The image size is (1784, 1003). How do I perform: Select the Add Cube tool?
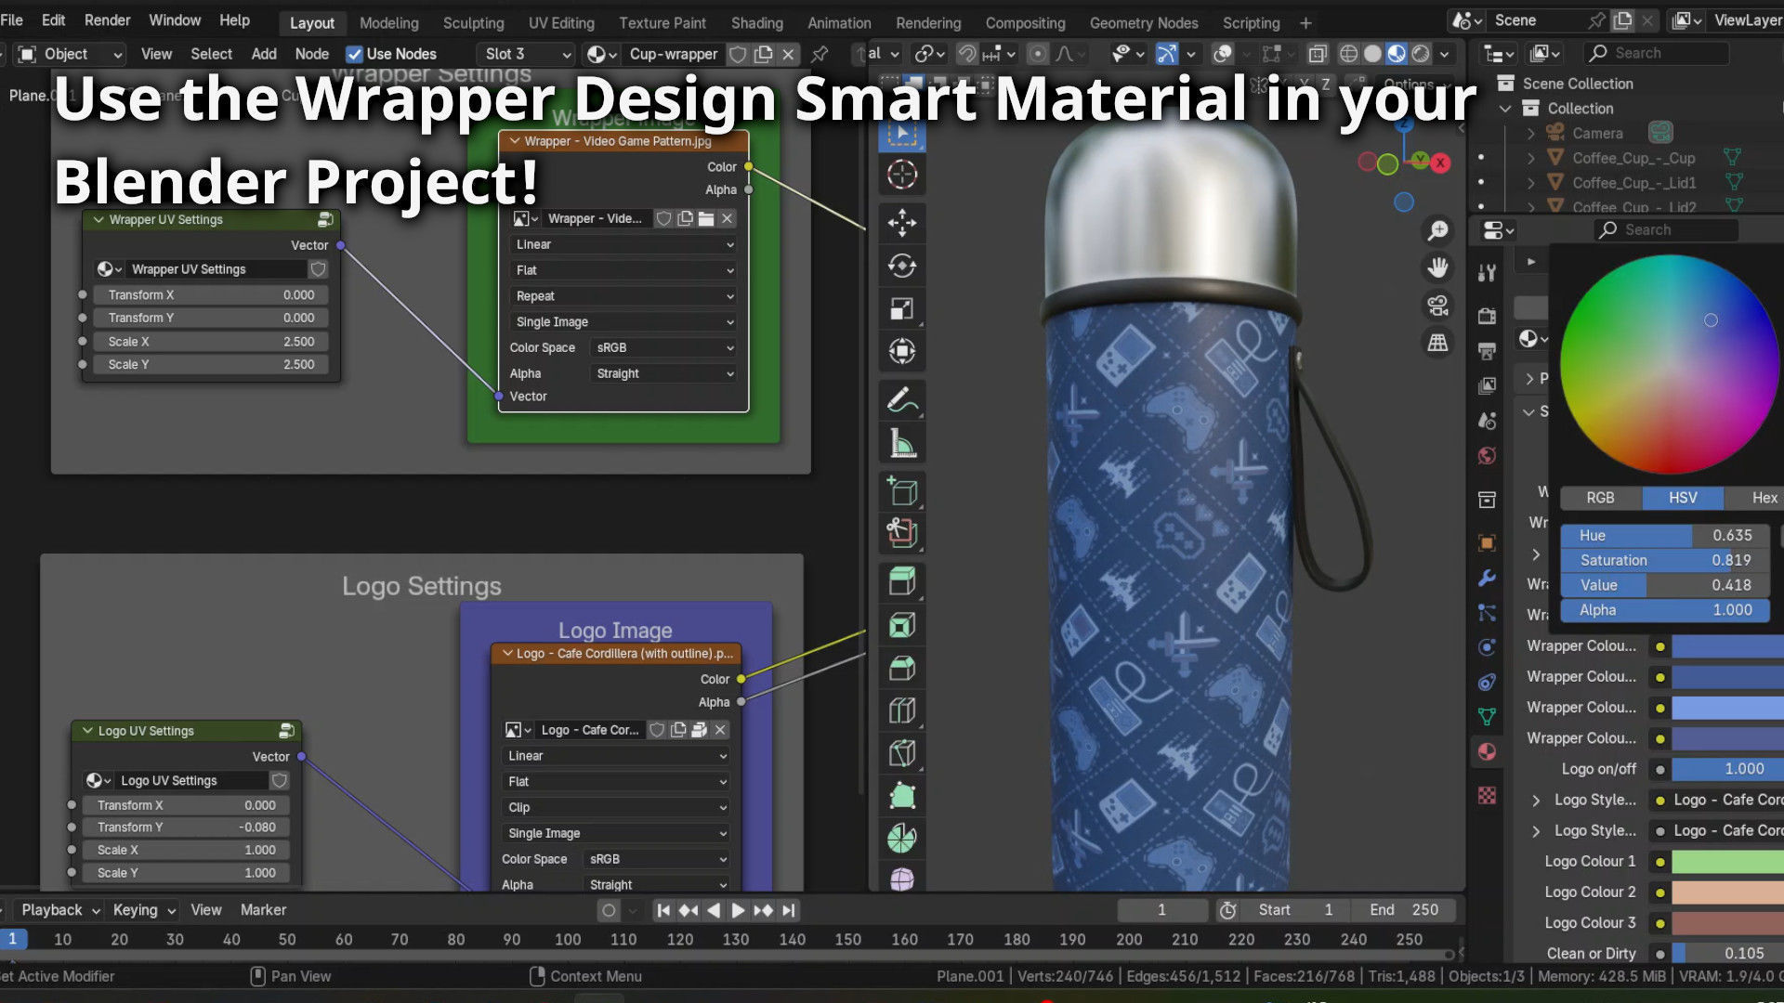coord(901,491)
